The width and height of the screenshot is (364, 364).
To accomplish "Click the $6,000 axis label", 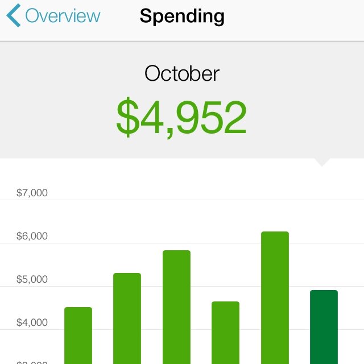I will [32, 236].
